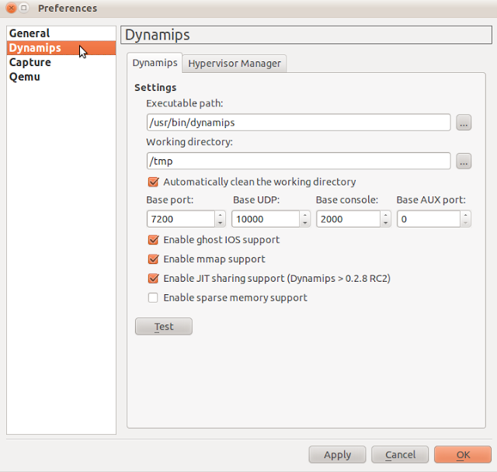
Task: Increase the Base AUX port value
Action: [x=465, y=215]
